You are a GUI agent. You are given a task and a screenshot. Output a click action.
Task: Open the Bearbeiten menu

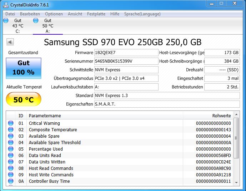tap(30, 14)
